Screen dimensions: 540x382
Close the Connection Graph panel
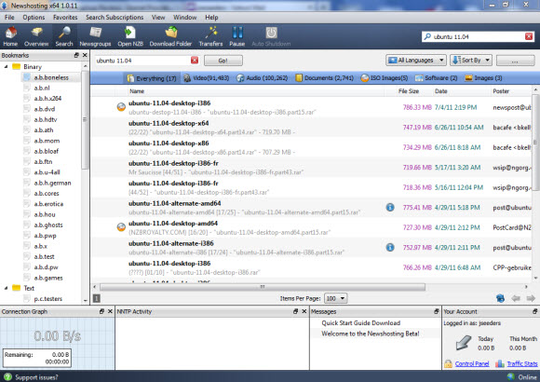click(110, 311)
